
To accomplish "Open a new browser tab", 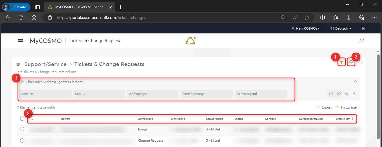I will coord(120,7).
